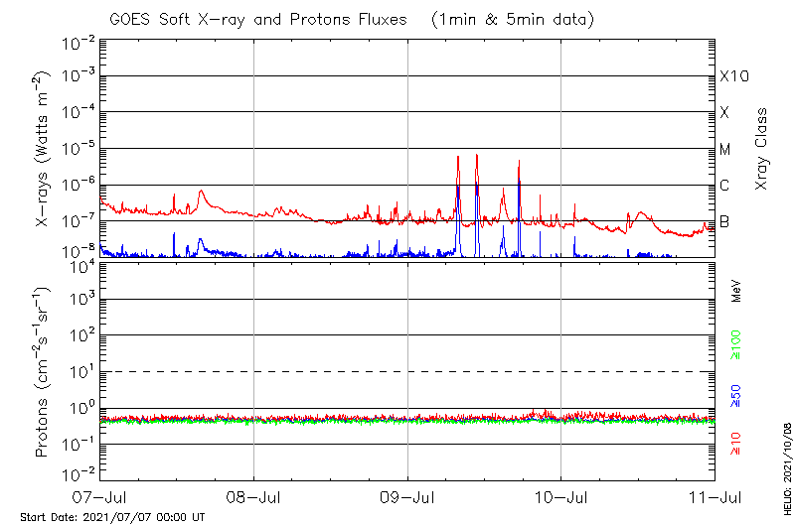Select the 10-Jul date label

pos(560,496)
